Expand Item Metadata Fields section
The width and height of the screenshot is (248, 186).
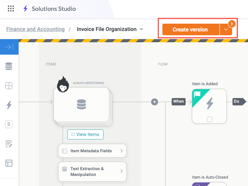92,151
